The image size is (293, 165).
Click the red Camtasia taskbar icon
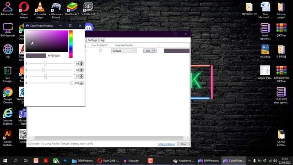click(x=150, y=160)
